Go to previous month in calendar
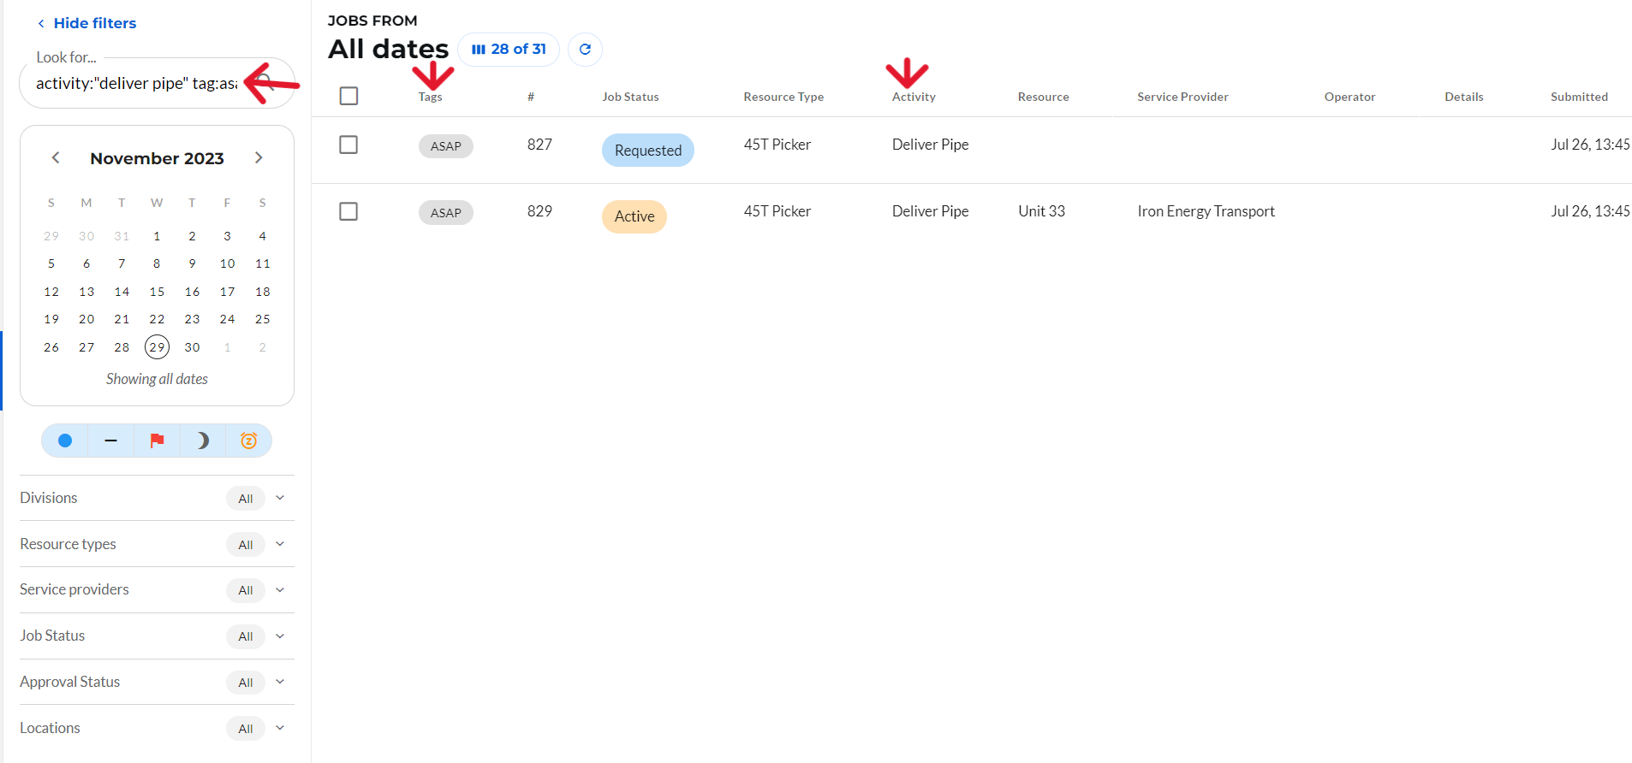 (x=56, y=157)
